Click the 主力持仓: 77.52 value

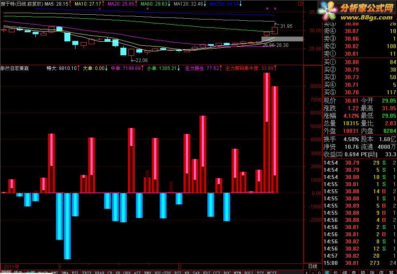coord(202,68)
